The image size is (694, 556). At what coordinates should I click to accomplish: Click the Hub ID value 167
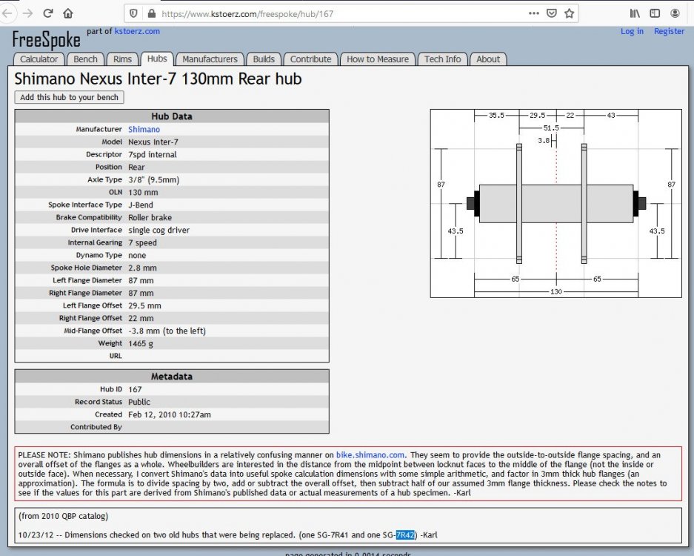135,389
